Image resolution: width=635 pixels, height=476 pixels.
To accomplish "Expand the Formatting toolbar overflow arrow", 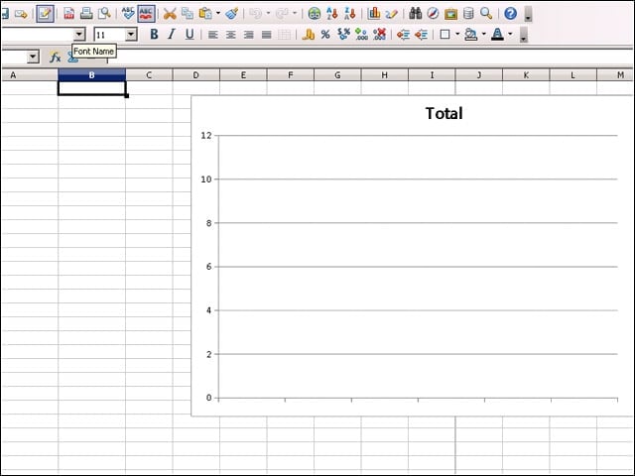I will (x=524, y=36).
